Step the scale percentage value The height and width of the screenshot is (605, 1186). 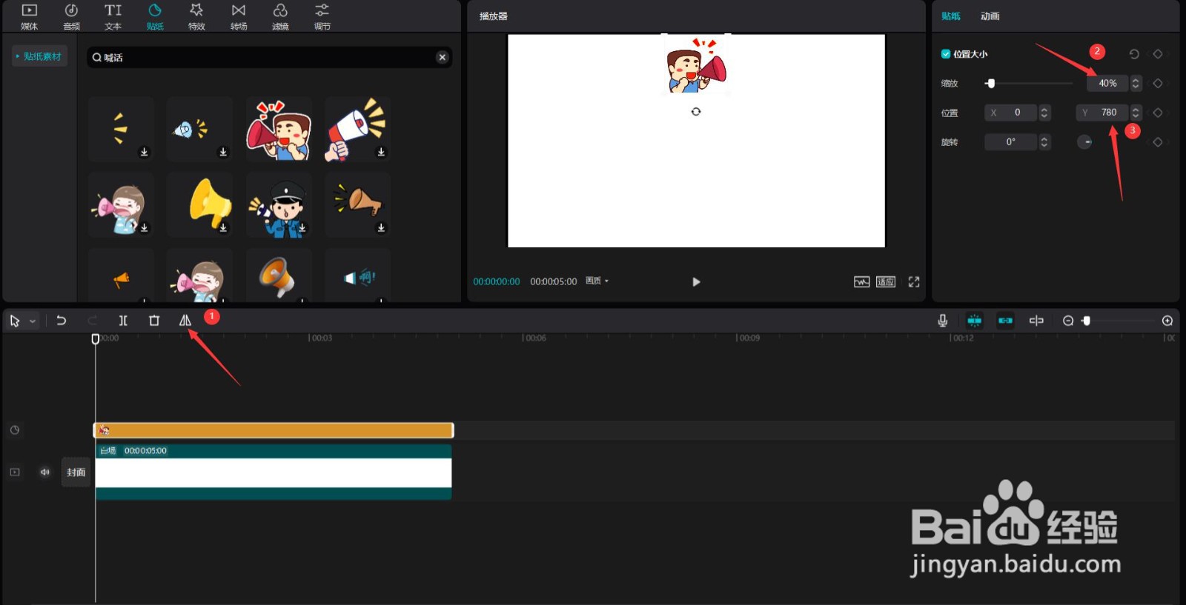pos(1136,83)
